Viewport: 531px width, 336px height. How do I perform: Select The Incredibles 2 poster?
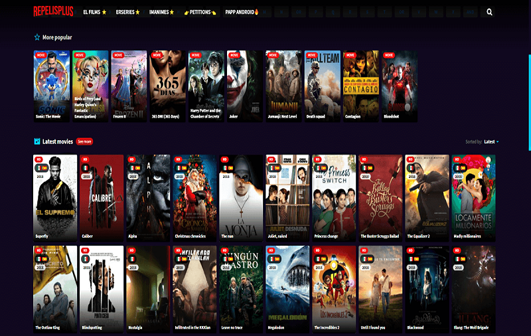tap(334, 288)
